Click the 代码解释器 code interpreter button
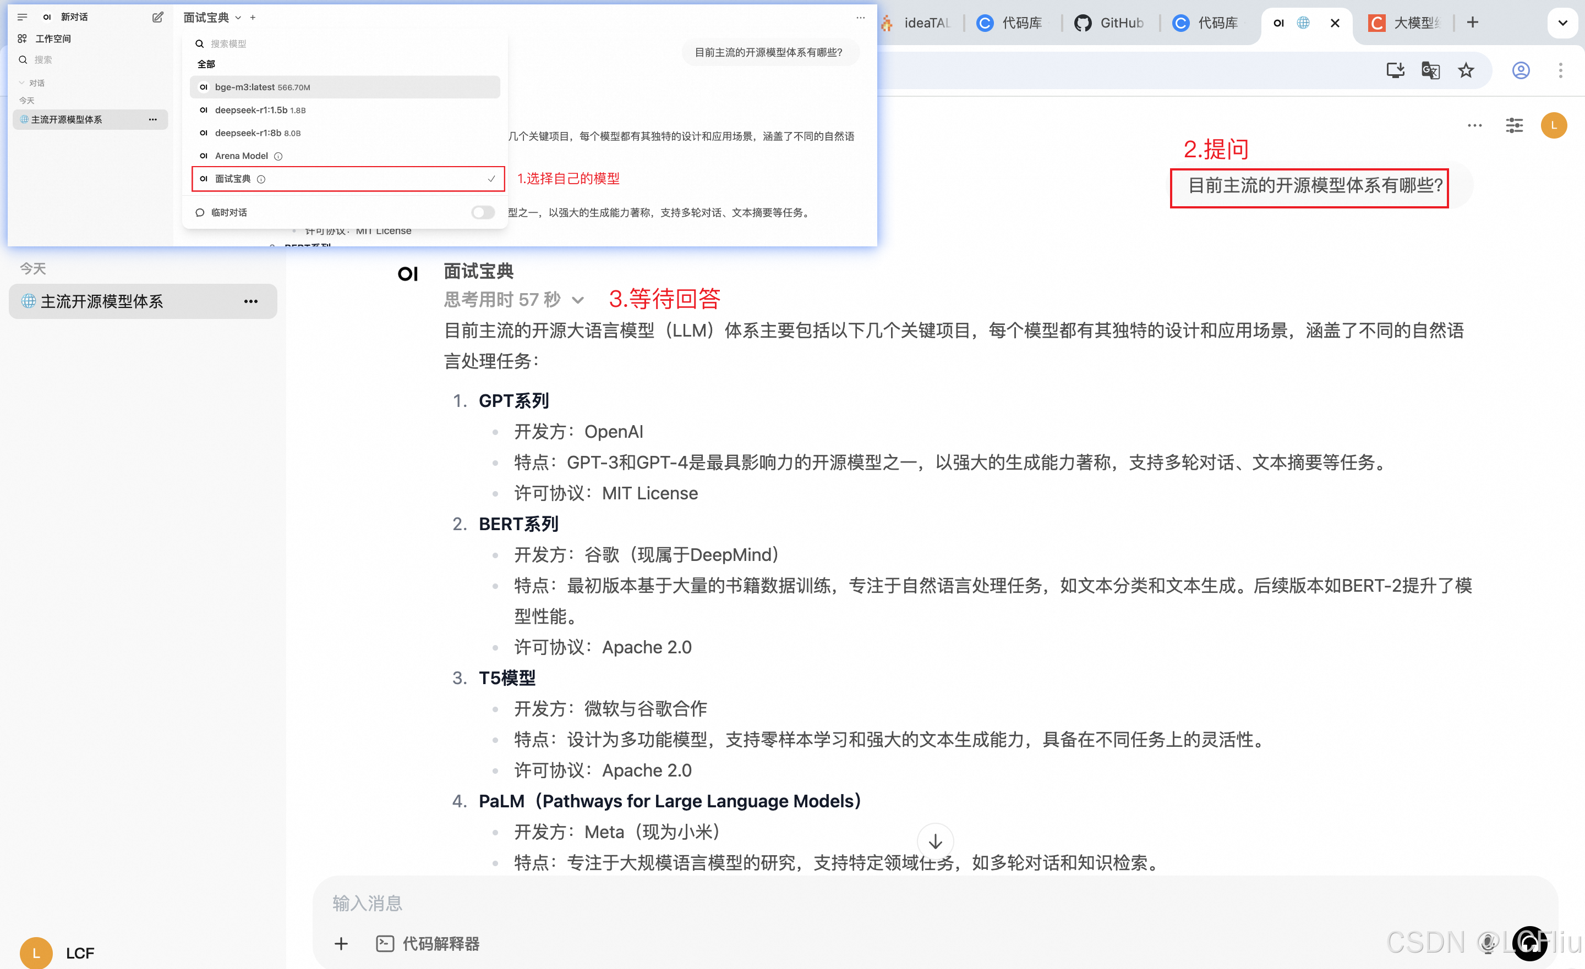Viewport: 1585px width, 969px height. (x=428, y=943)
